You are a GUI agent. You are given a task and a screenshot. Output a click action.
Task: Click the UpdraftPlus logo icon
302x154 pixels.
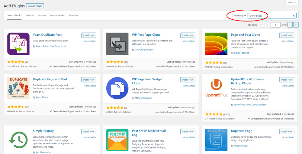click(216, 88)
